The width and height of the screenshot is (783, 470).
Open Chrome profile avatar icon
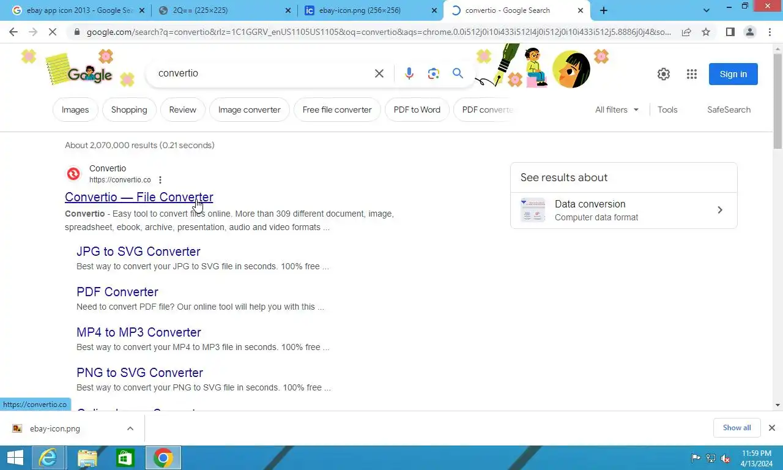pyautogui.click(x=749, y=32)
